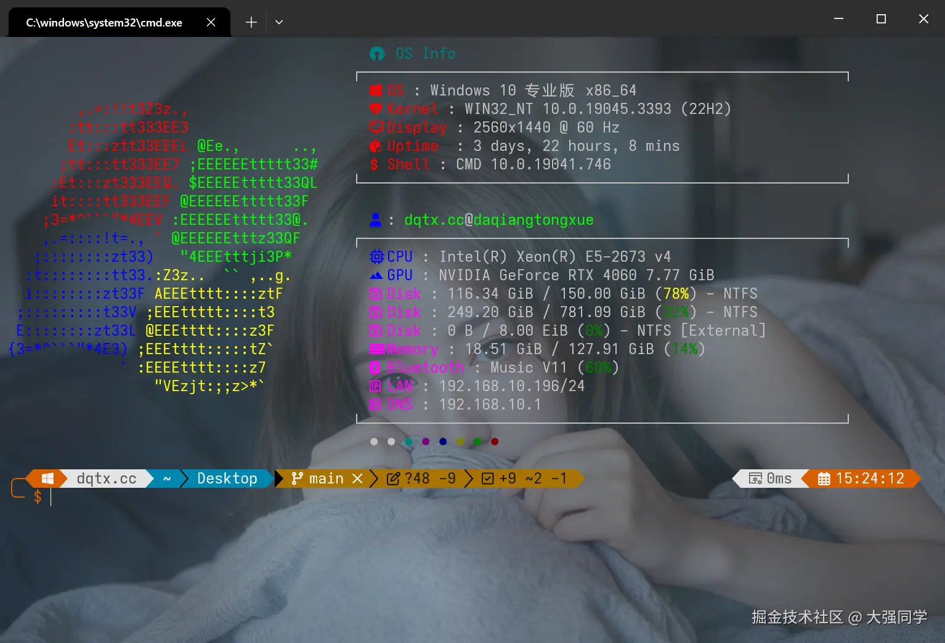945x643 pixels.
Task: Click the 0ms duration text
Action: click(779, 479)
